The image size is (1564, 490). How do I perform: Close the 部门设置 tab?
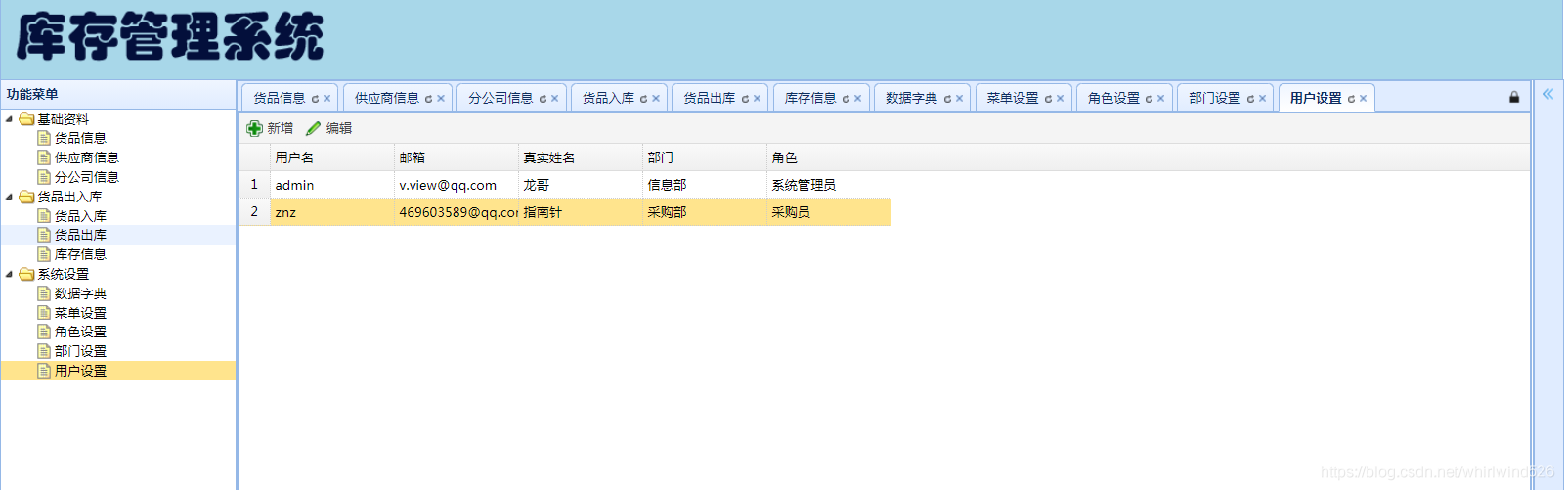pyautogui.click(x=1262, y=99)
